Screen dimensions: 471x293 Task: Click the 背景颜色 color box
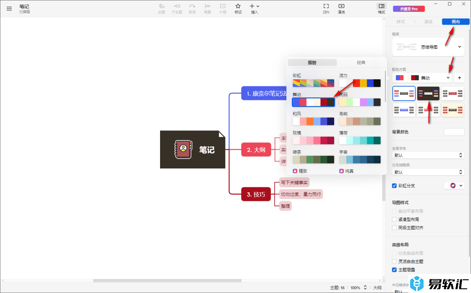[454, 132]
